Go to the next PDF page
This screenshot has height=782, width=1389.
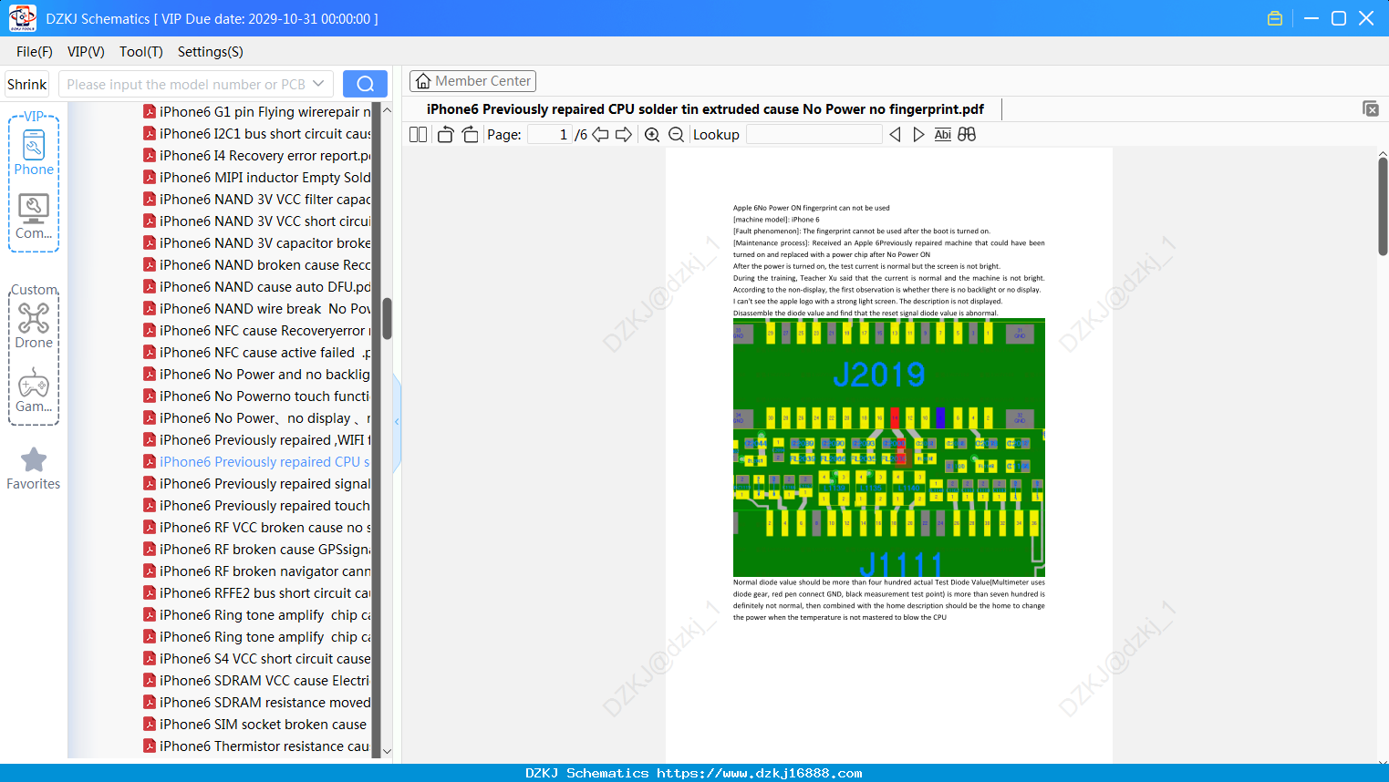pos(624,135)
